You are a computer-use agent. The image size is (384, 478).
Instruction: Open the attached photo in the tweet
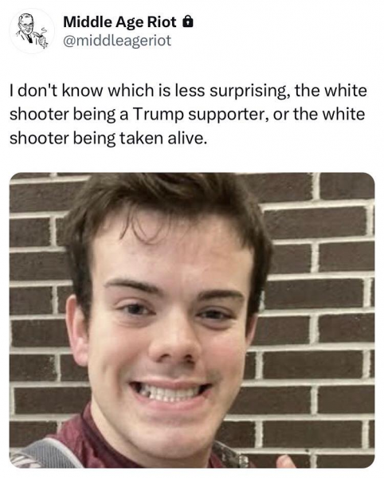[x=192, y=320]
